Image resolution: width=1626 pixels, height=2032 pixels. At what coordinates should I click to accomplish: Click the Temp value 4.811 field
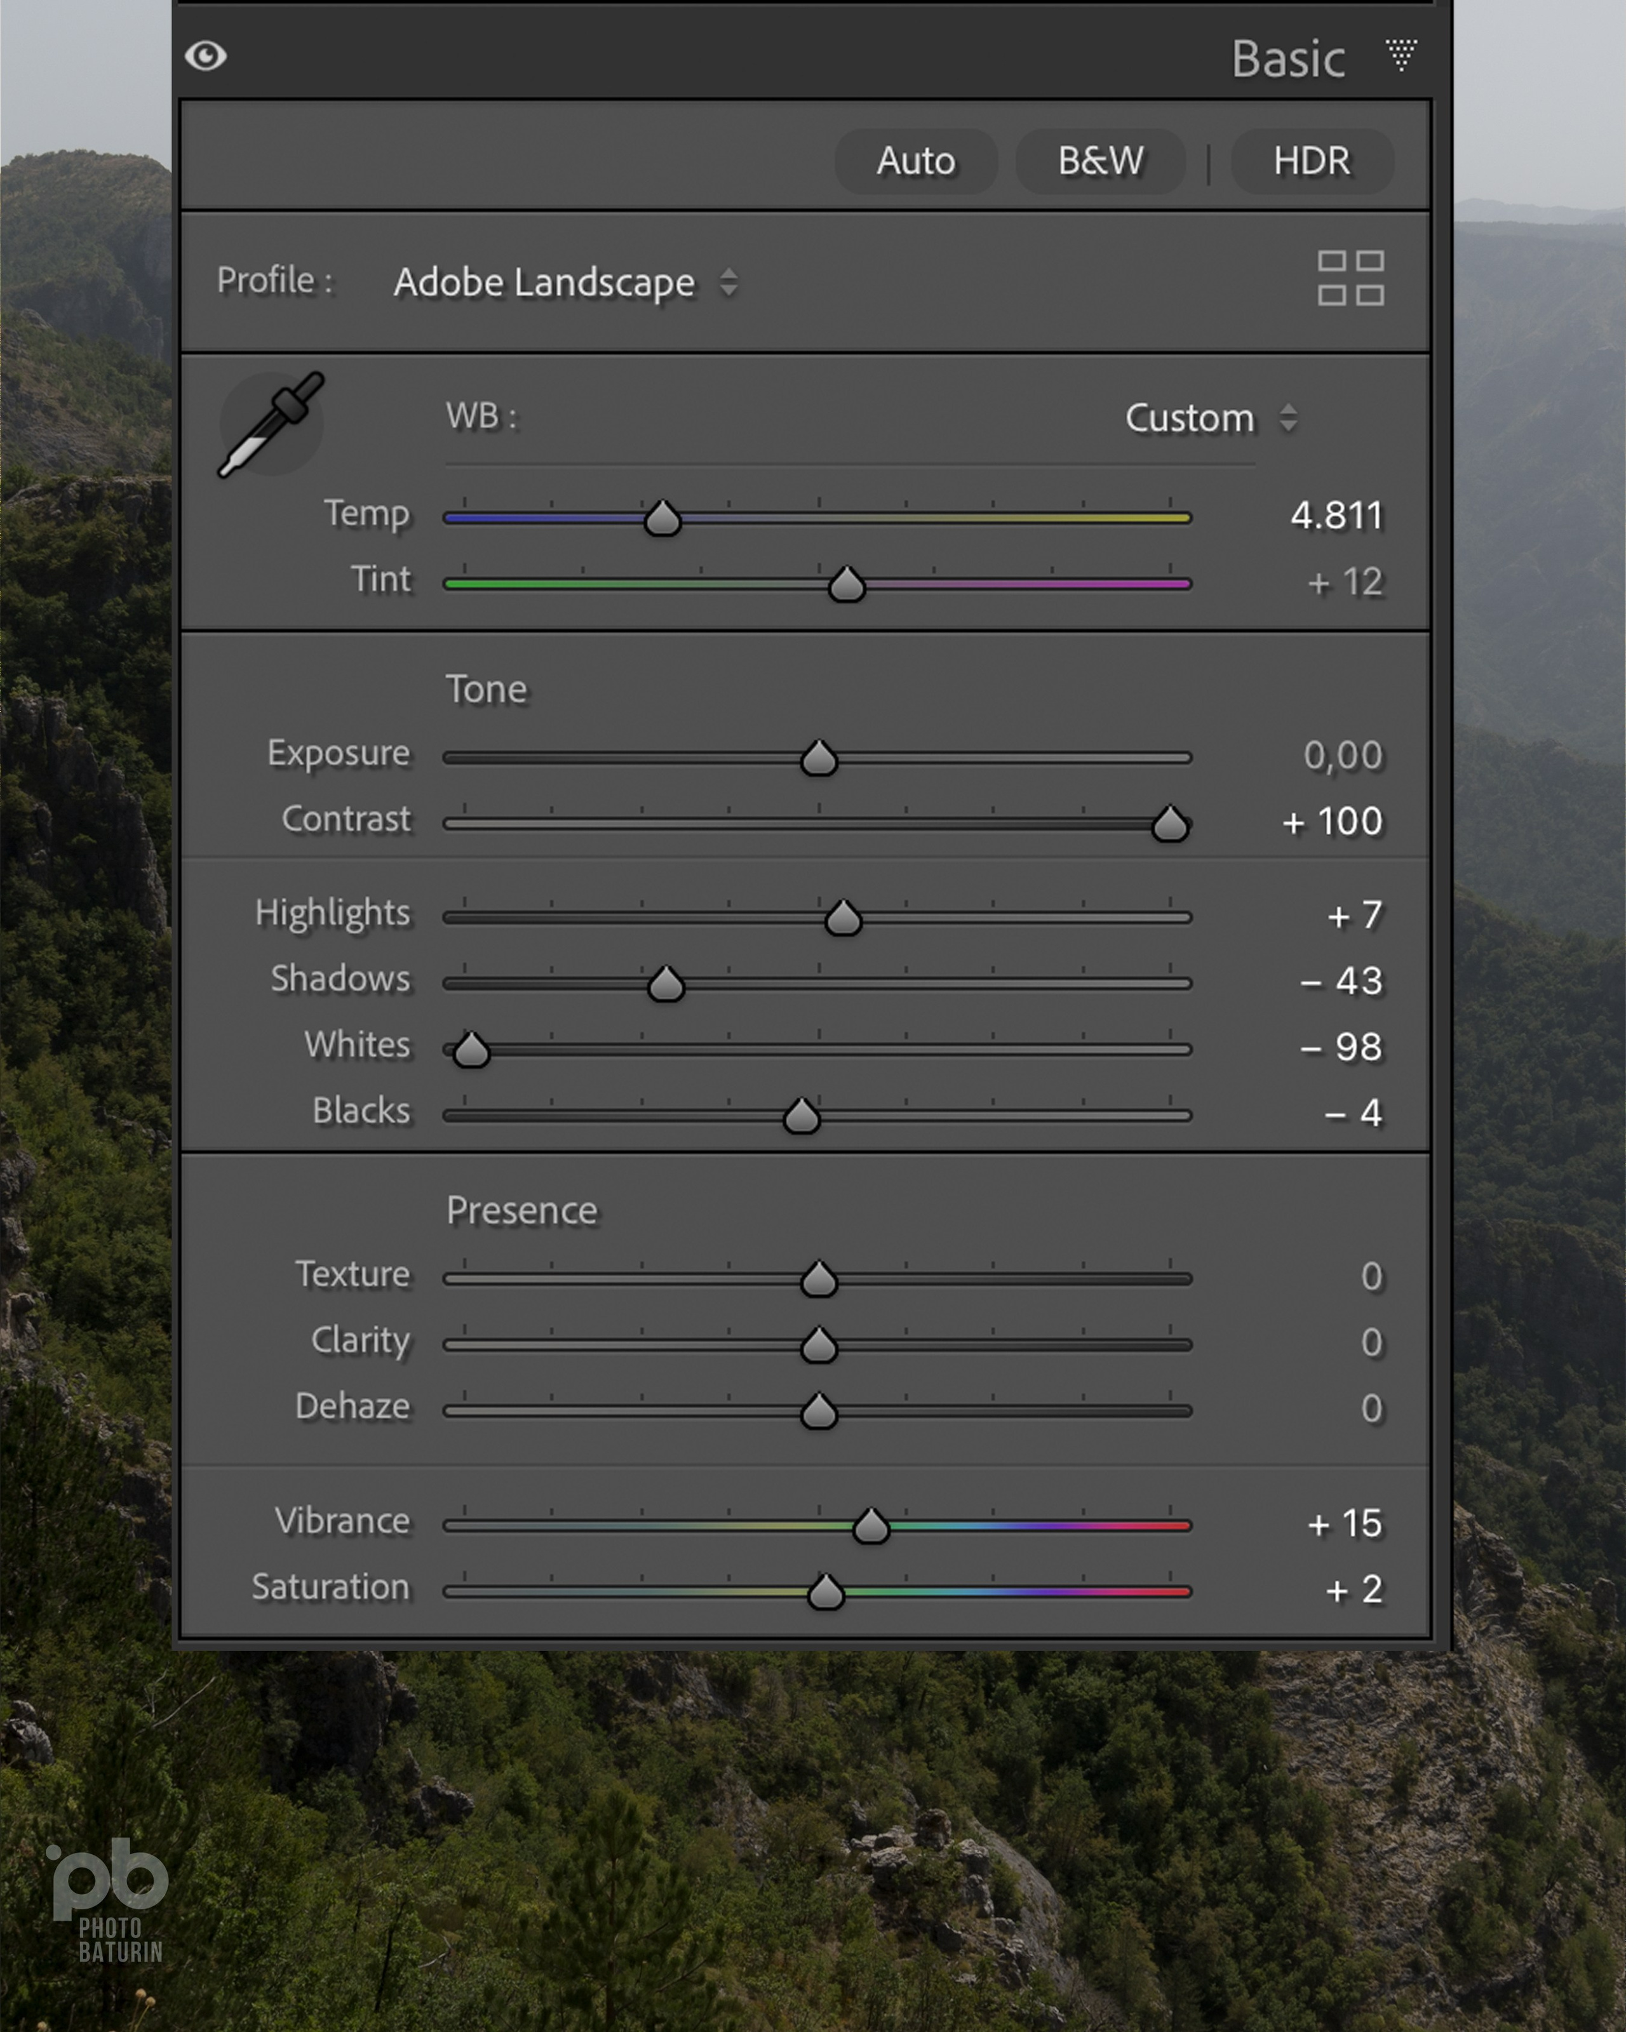pyautogui.click(x=1336, y=516)
